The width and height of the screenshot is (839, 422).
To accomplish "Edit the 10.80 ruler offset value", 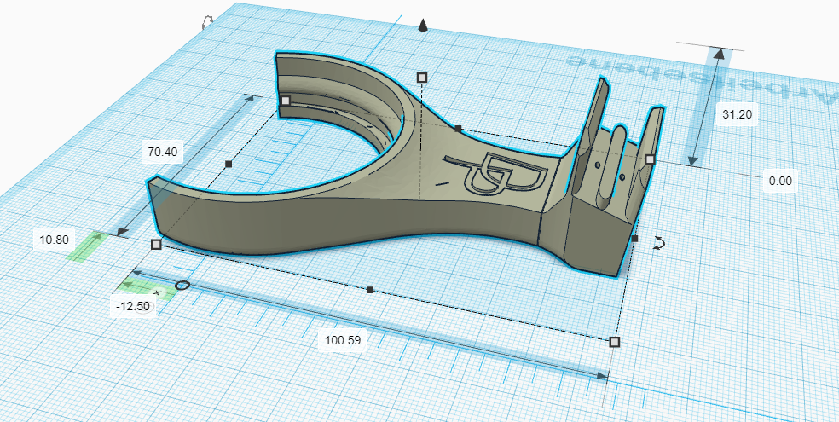I will 54,240.
